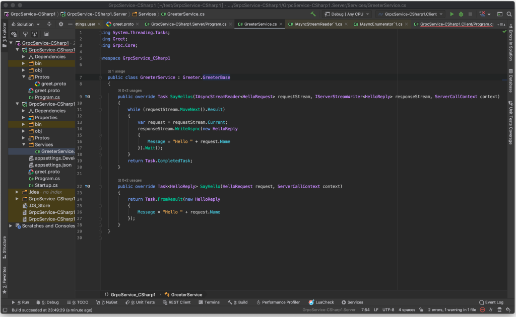
Task: Hide the Solution explorer panel with the minus icon
Action: click(x=70, y=24)
